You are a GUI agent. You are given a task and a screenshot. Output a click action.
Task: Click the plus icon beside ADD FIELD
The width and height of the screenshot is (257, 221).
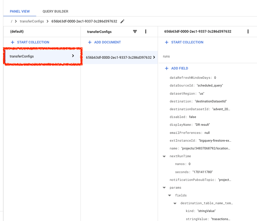[x=167, y=68]
